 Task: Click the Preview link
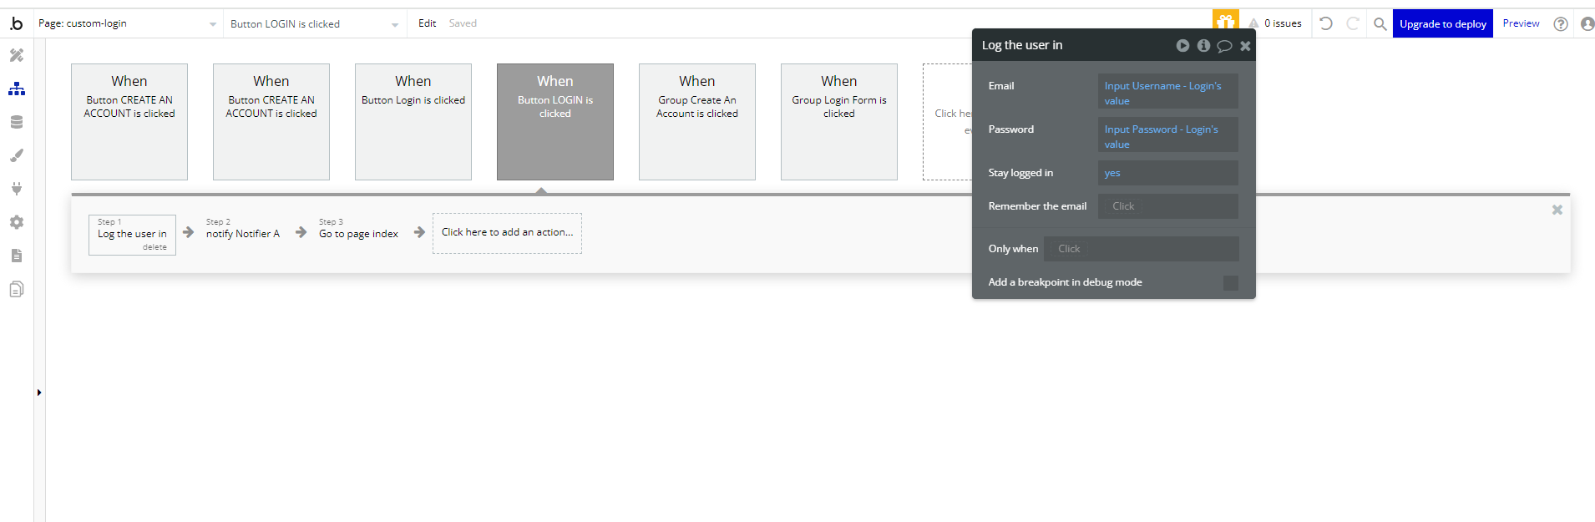[1521, 23]
